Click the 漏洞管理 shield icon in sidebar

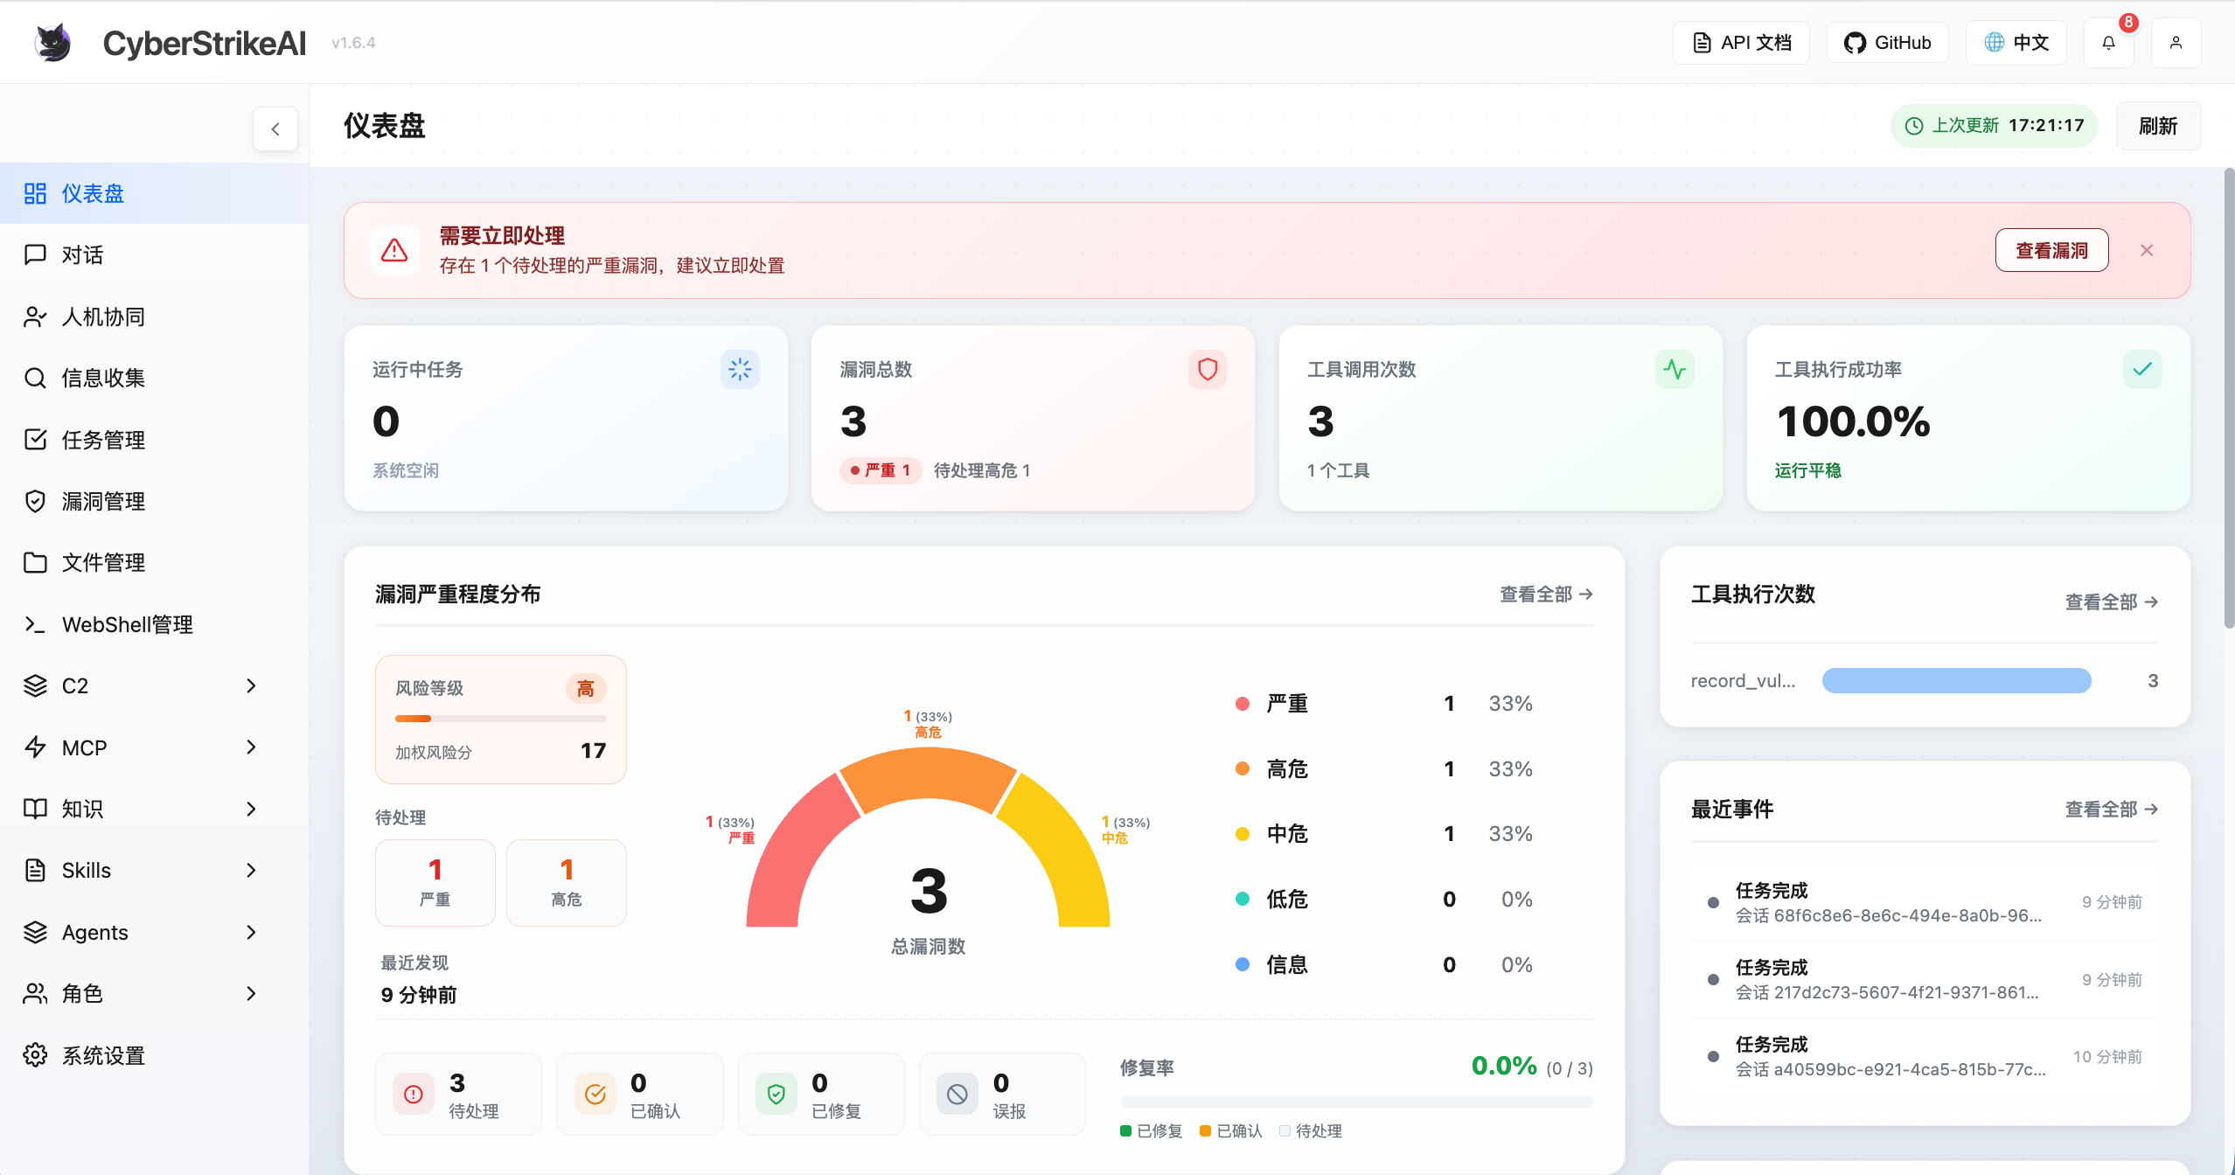pos(35,501)
